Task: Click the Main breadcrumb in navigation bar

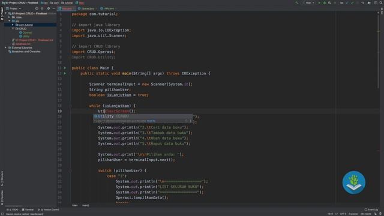Action: point(80,3)
